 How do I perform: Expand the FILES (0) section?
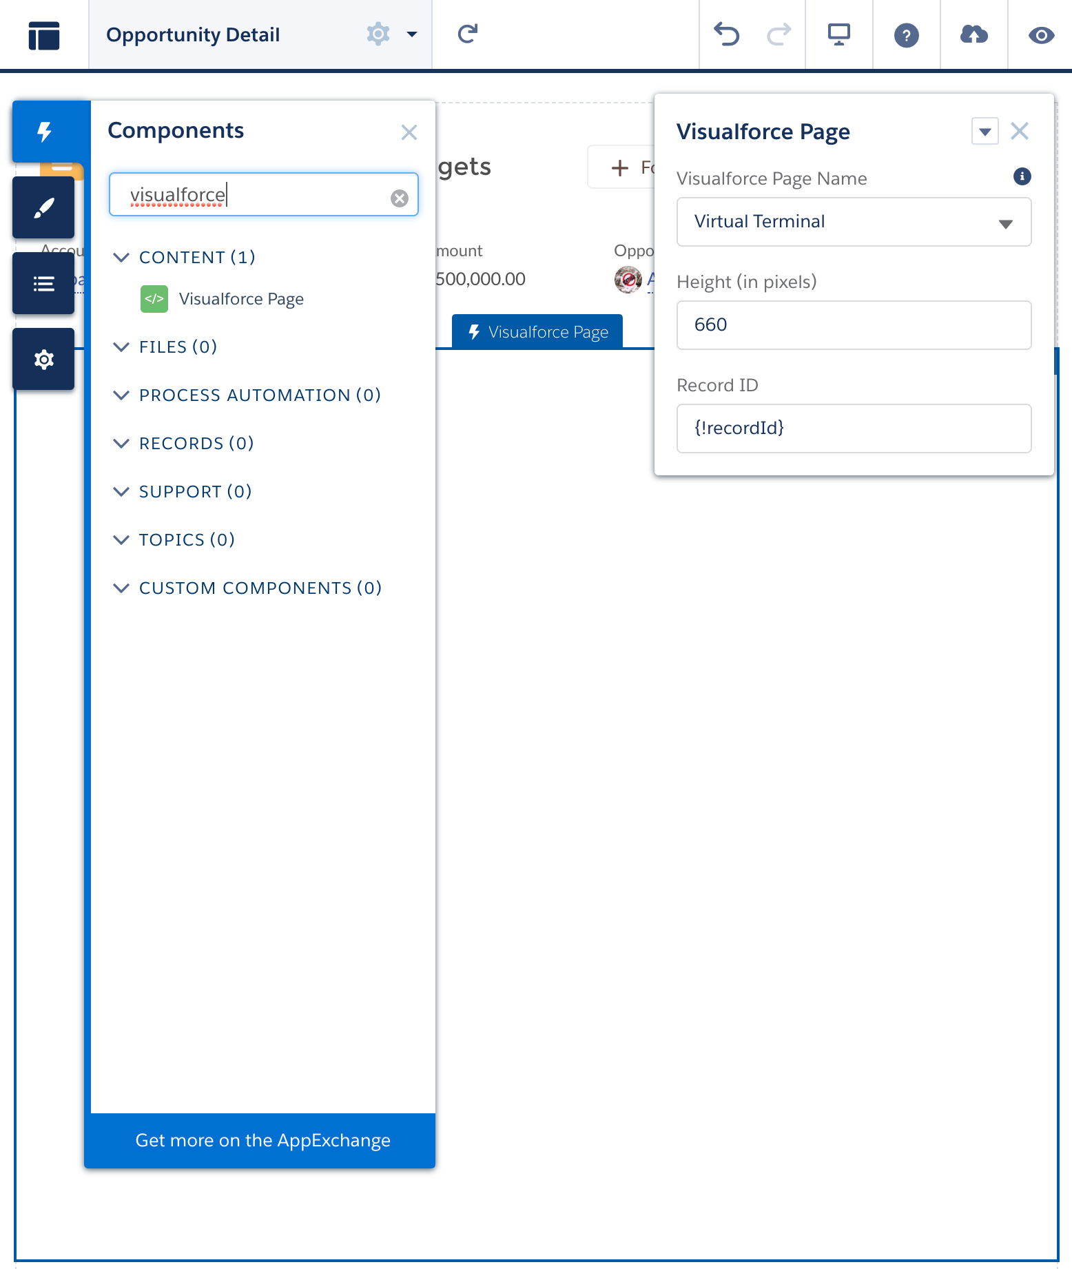pos(165,347)
